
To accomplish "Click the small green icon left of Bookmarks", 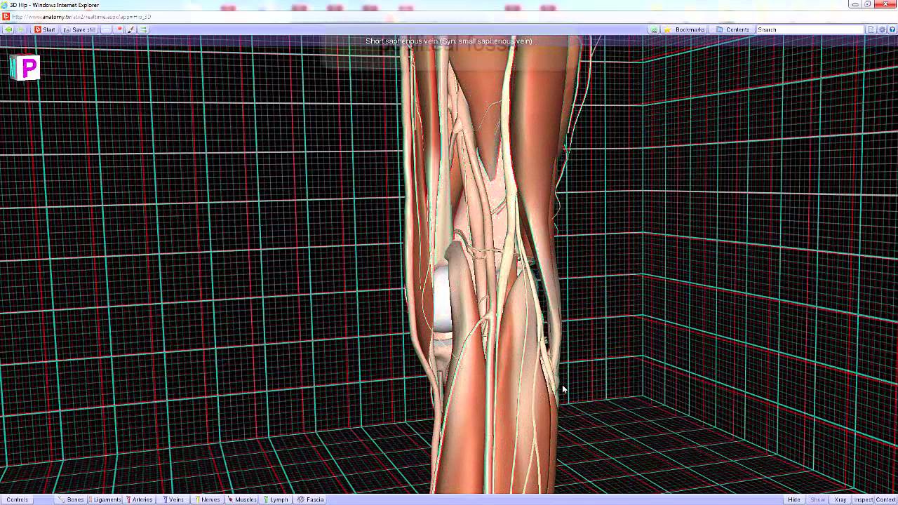I will click(654, 29).
